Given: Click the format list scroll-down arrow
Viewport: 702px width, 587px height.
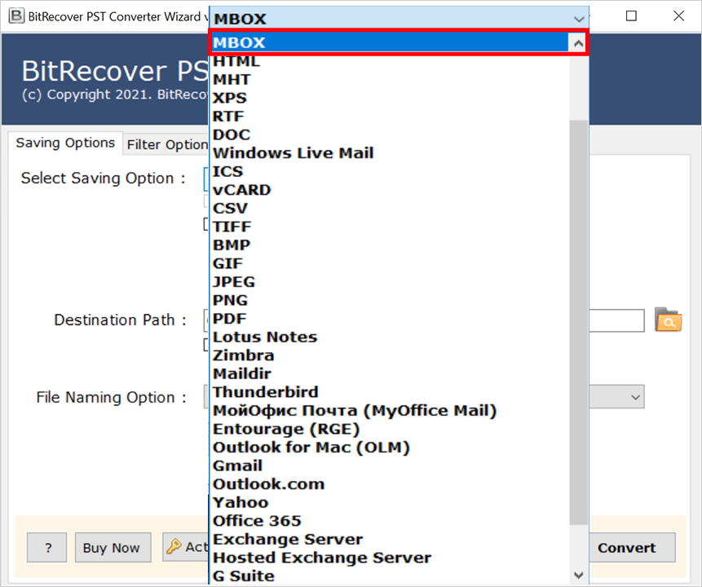Looking at the screenshot, I should click(579, 575).
